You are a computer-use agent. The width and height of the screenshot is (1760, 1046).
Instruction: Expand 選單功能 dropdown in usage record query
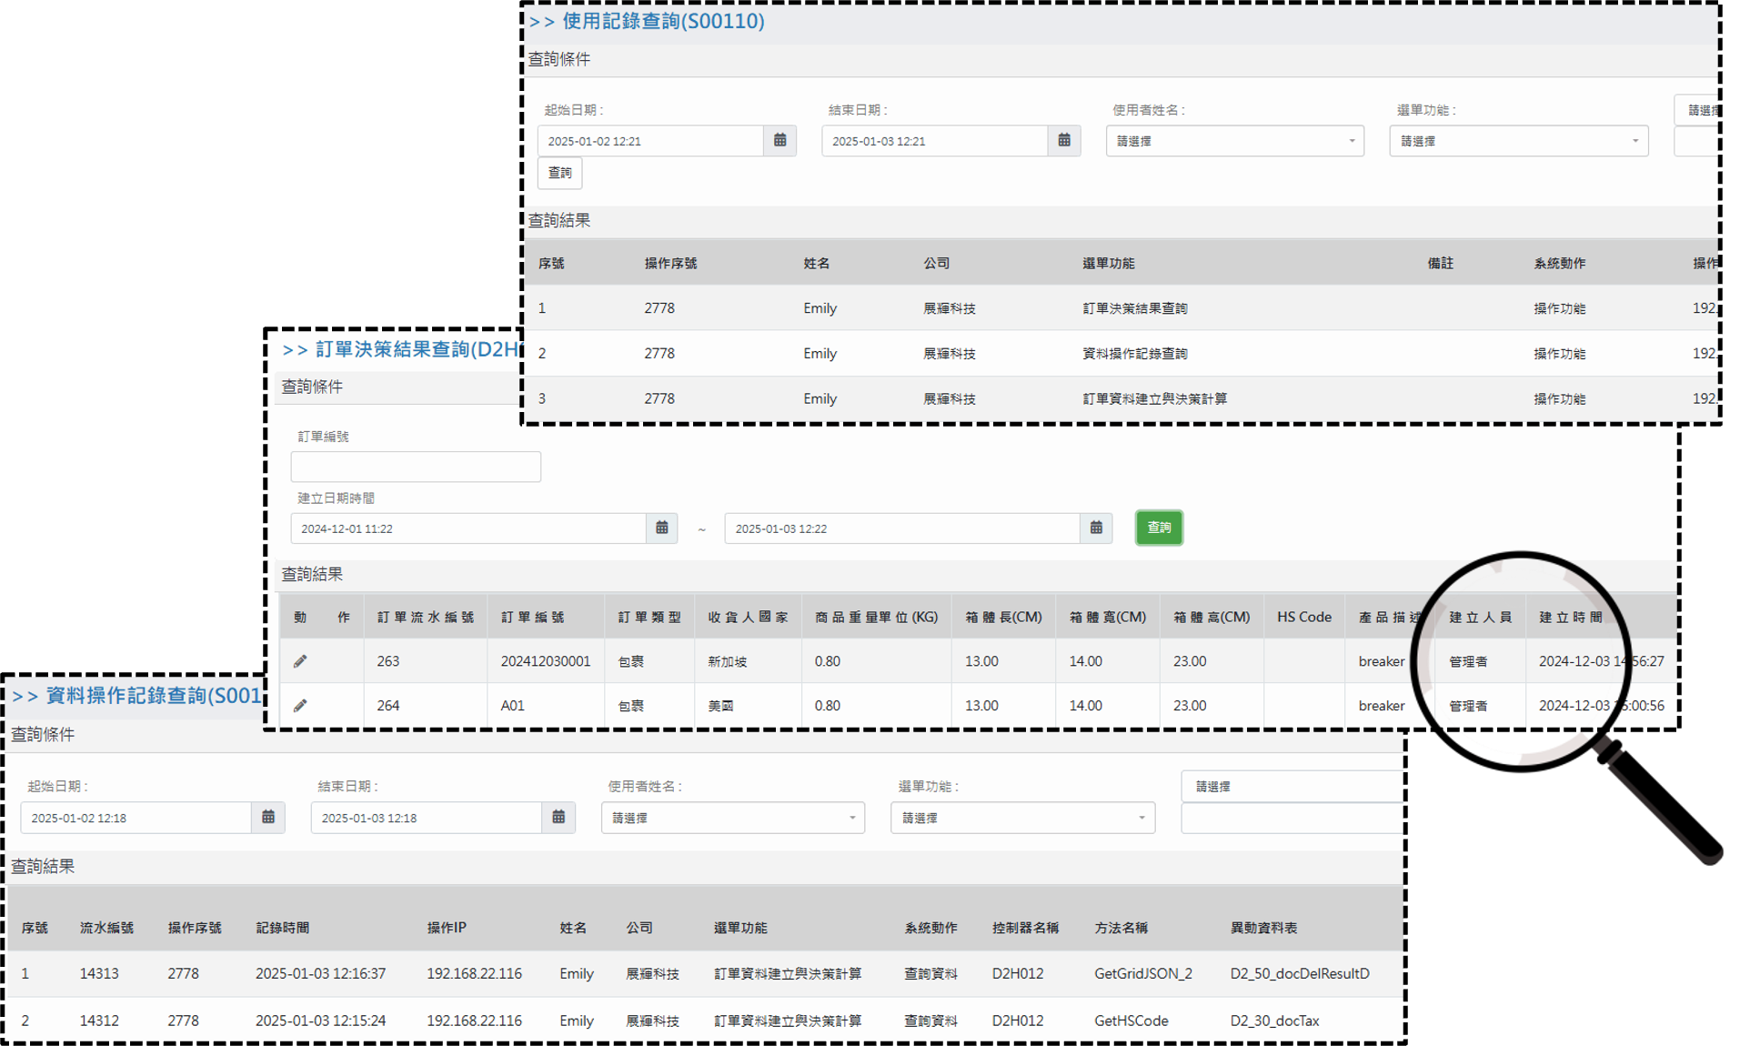coord(1518,141)
